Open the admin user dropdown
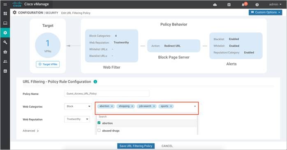The width and height of the screenshot is (287, 150). (x=275, y=5)
